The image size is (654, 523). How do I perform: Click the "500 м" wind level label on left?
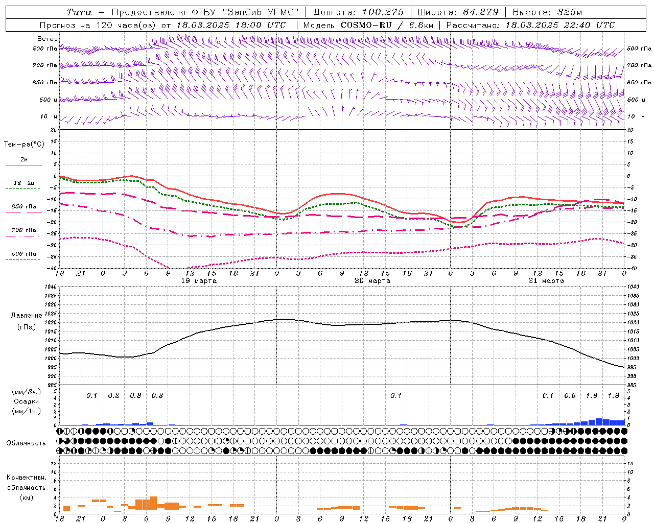click(x=49, y=100)
